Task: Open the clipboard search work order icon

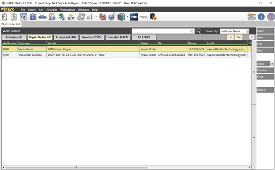Action: pyautogui.click(x=14, y=17)
